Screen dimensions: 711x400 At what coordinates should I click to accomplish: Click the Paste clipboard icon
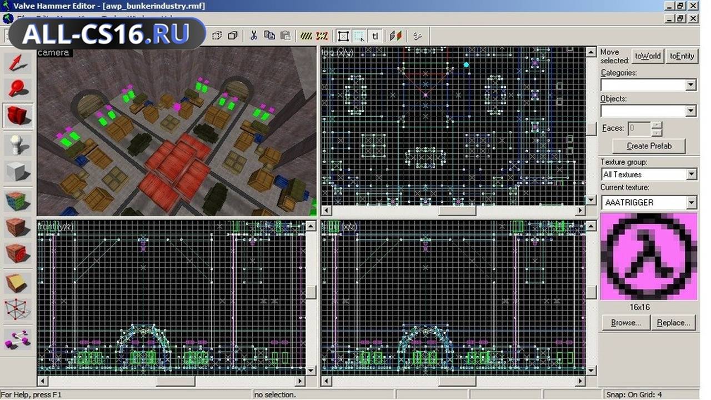click(x=286, y=36)
